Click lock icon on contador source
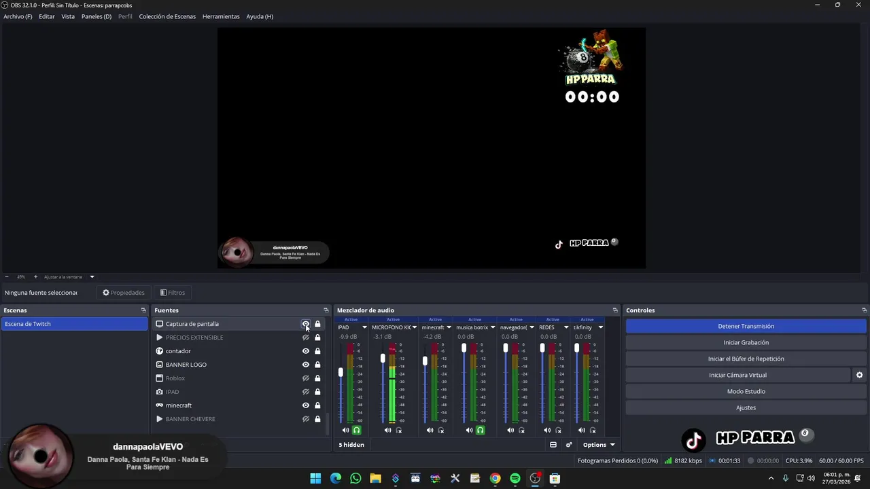 point(317,351)
